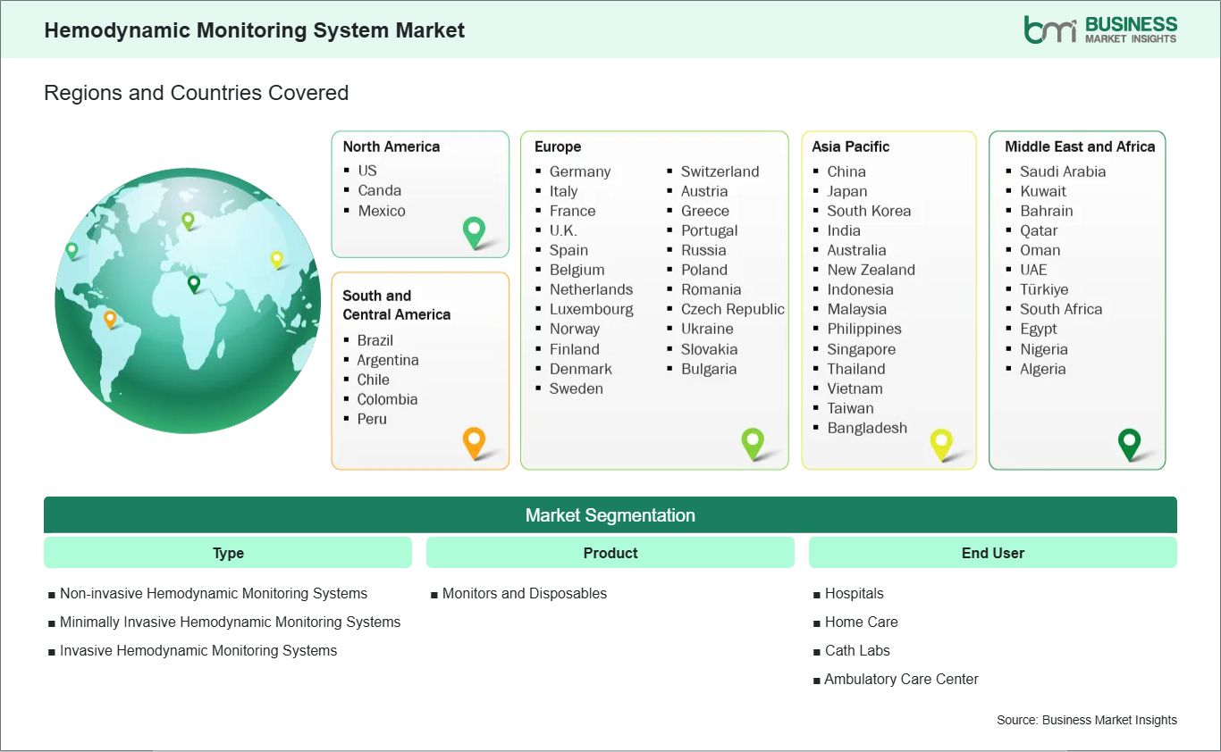Click the green Europe location pin

754,442
